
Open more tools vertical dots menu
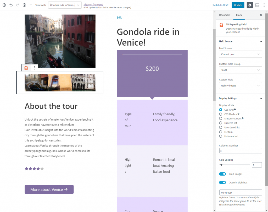(x=264, y=5)
